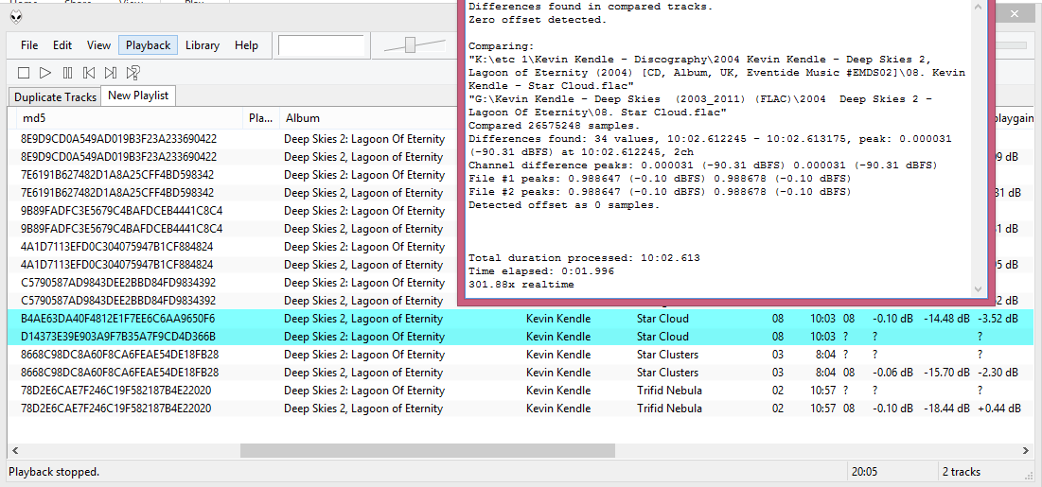Click the '-0.06 dB' peak value cell
The height and width of the screenshot is (487, 1042).
click(x=892, y=372)
